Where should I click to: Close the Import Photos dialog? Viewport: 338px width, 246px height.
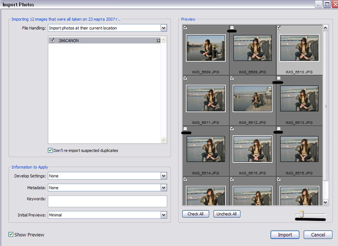[335, 4]
